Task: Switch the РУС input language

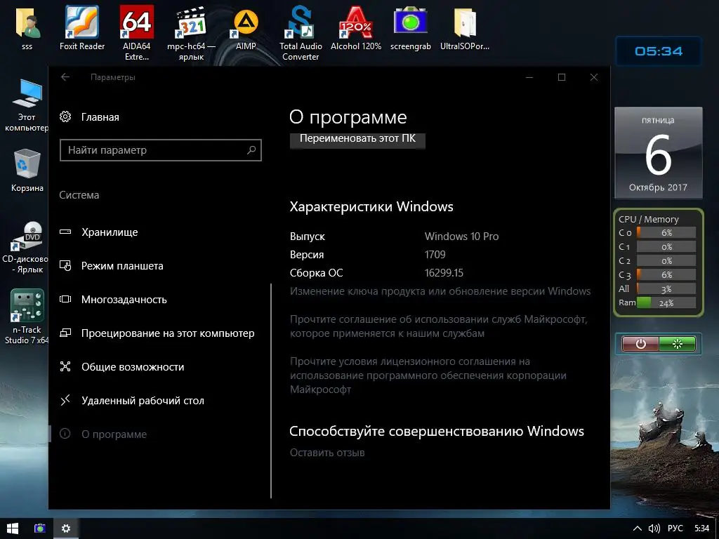Action: [675, 528]
